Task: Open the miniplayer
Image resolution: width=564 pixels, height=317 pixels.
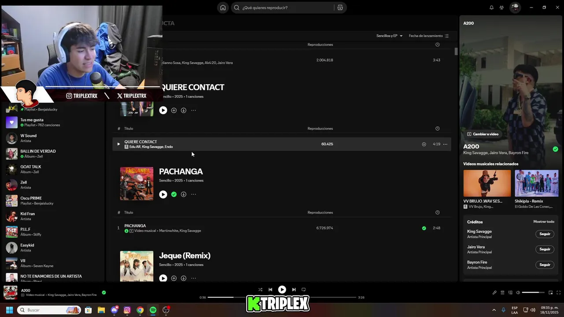Action: [550, 293]
